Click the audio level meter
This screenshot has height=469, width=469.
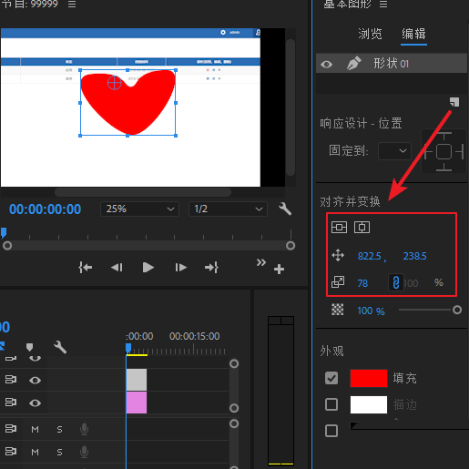click(x=280, y=391)
